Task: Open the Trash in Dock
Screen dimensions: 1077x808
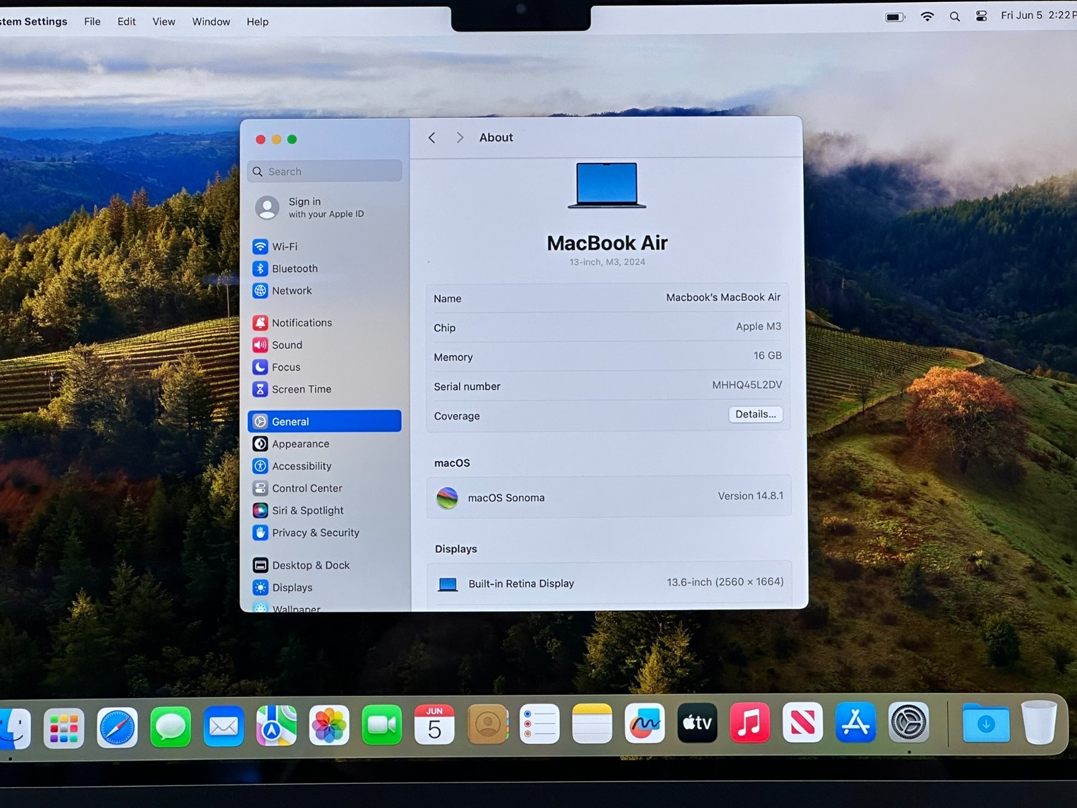Action: tap(1039, 722)
